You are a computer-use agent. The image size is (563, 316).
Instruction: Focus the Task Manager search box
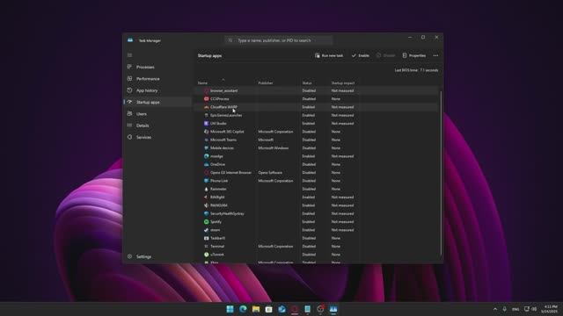coord(279,40)
